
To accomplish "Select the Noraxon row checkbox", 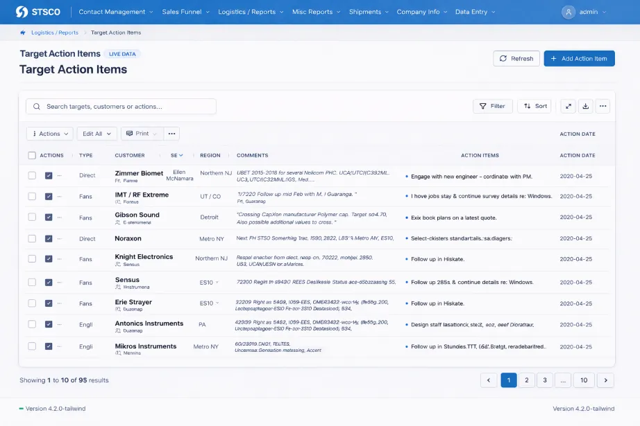I will (x=32, y=239).
